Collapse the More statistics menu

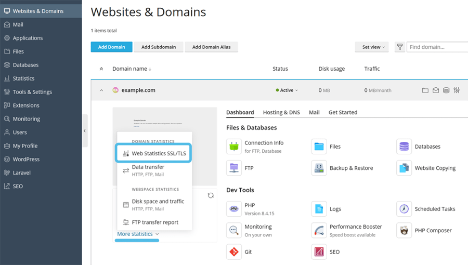[x=138, y=234]
